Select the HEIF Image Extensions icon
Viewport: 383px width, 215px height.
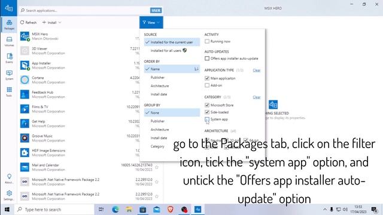pyautogui.click(x=25, y=153)
